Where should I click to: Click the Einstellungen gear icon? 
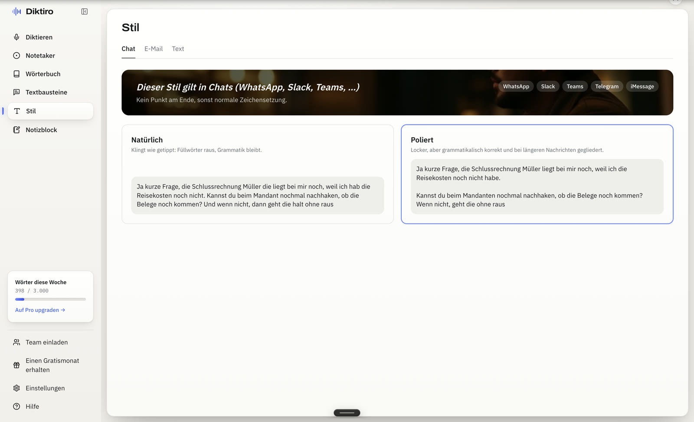(x=16, y=388)
